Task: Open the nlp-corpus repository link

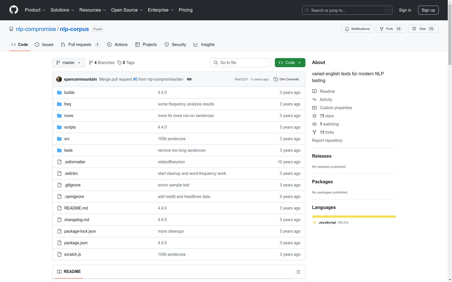Action: pos(74,29)
